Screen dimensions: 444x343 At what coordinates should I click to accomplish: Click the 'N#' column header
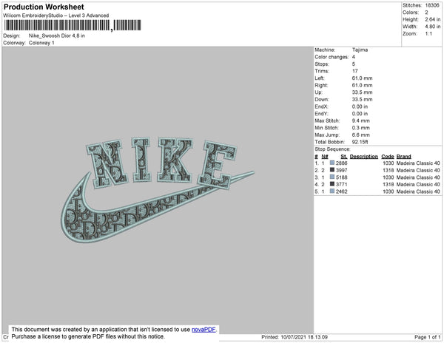[x=325, y=157]
